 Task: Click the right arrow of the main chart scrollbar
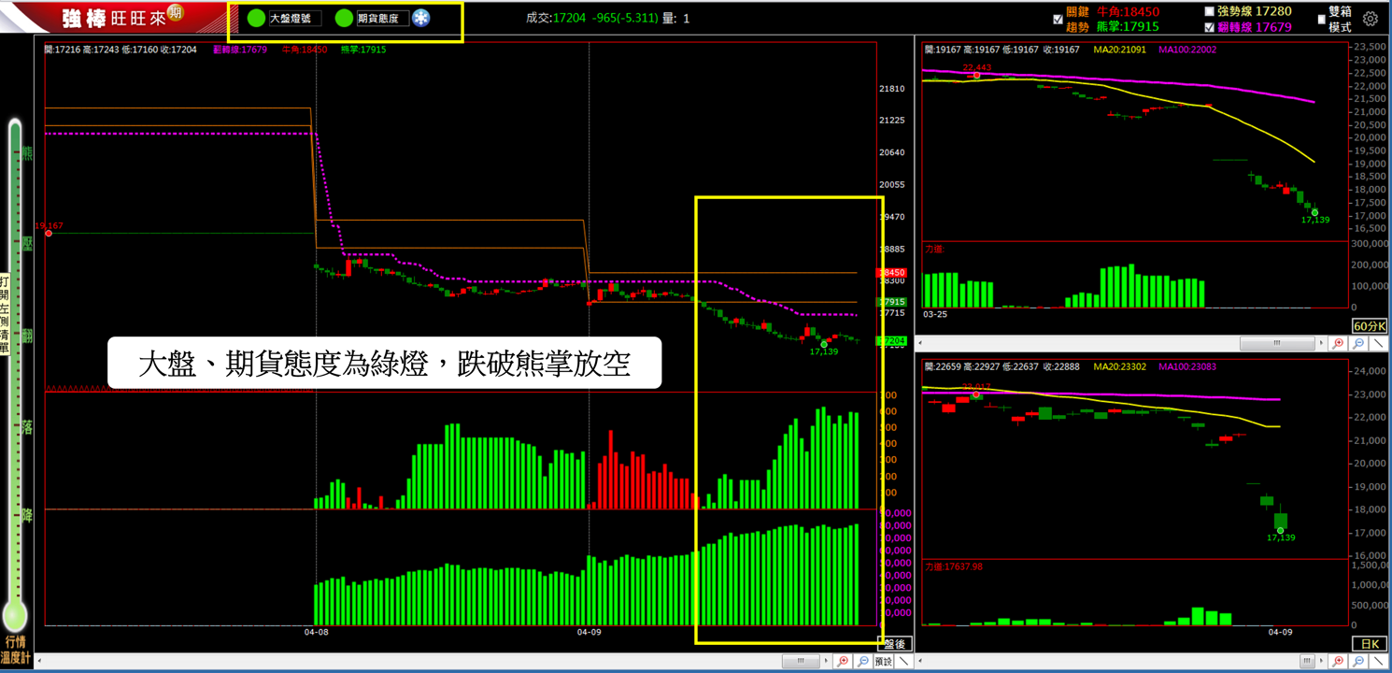pyautogui.click(x=826, y=661)
